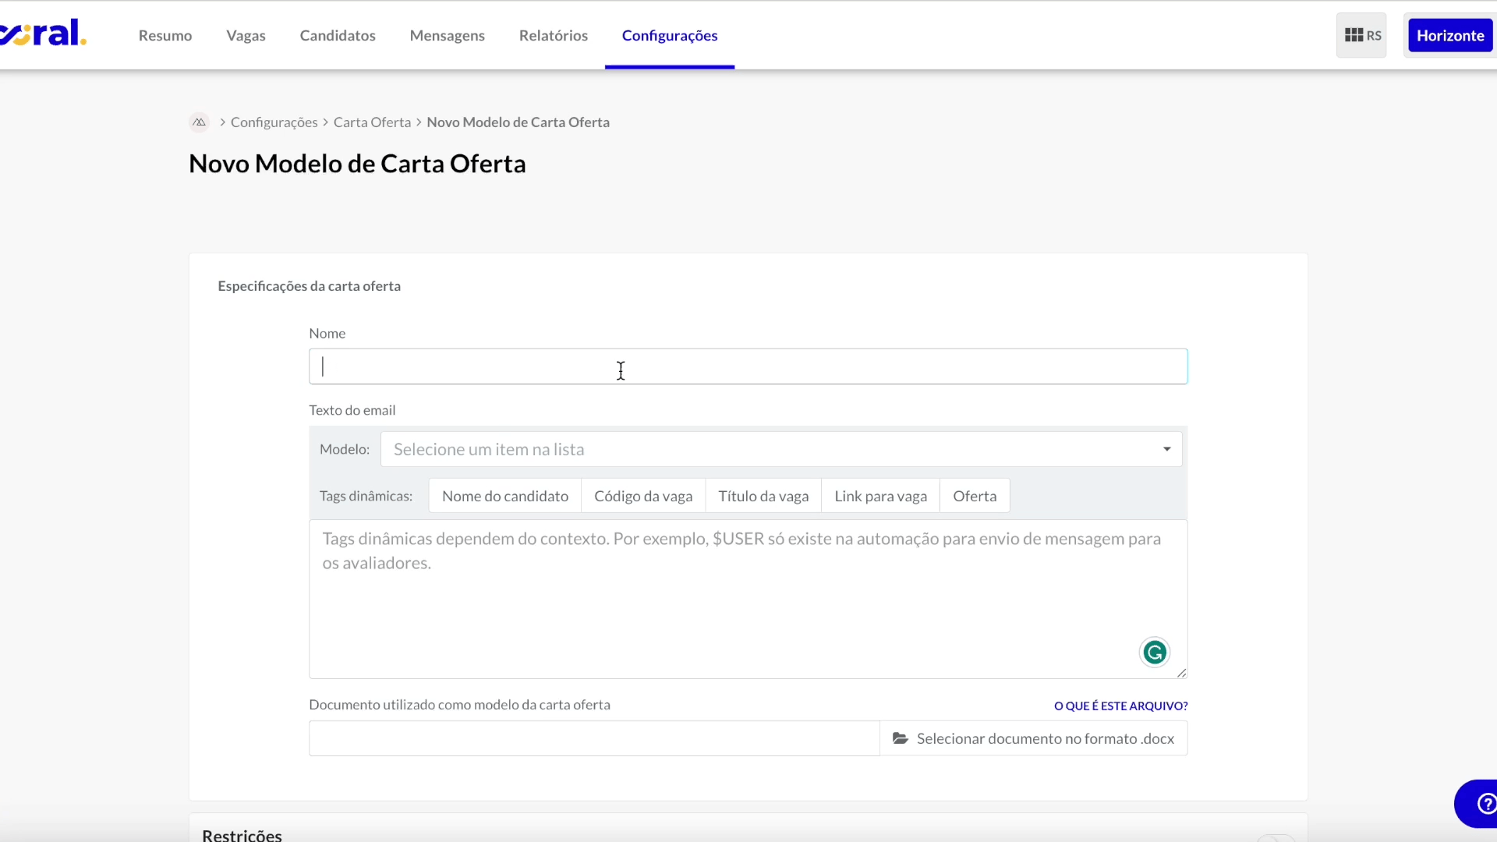Open the 'O que é este arquivo?' link
This screenshot has height=842, width=1497.
[x=1120, y=706]
